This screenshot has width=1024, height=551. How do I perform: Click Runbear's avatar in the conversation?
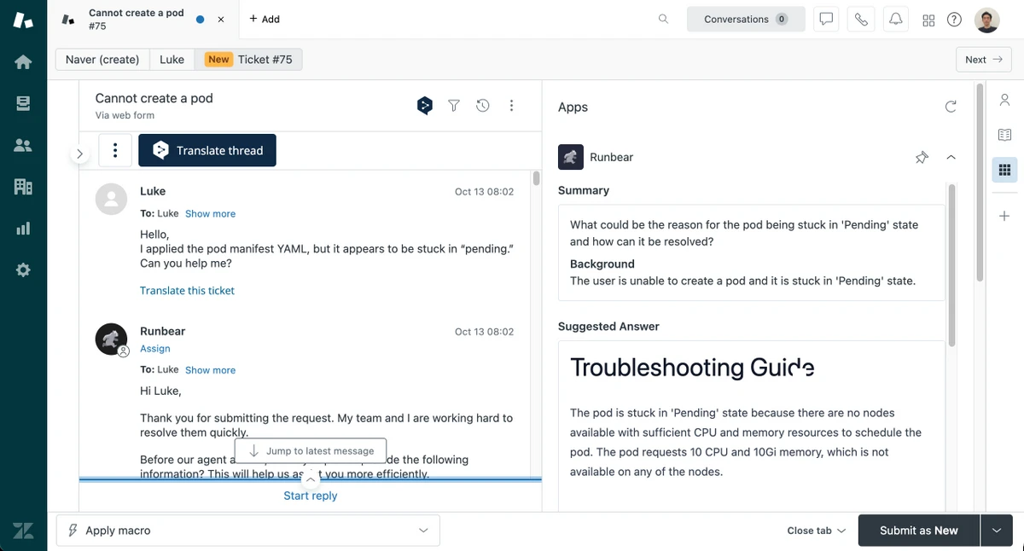coord(112,339)
